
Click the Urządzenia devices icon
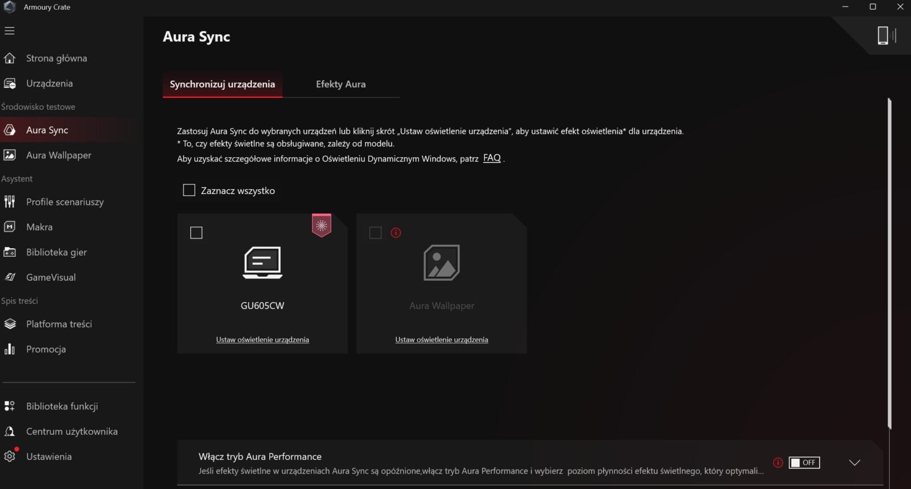pyautogui.click(x=10, y=83)
